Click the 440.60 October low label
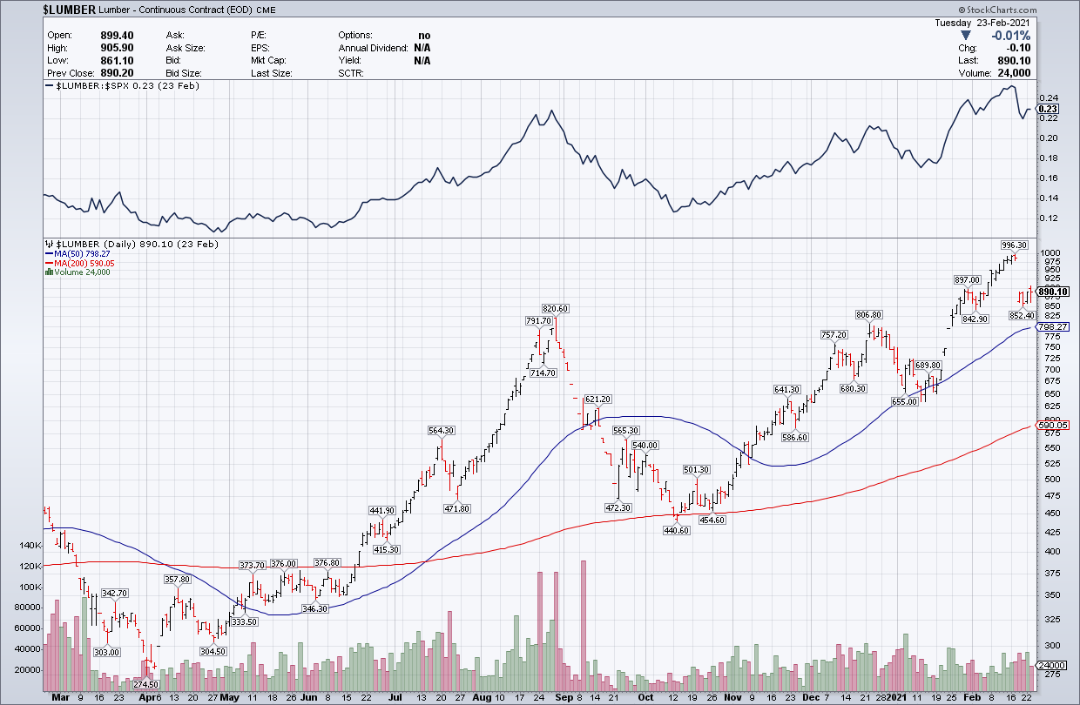 [x=677, y=530]
